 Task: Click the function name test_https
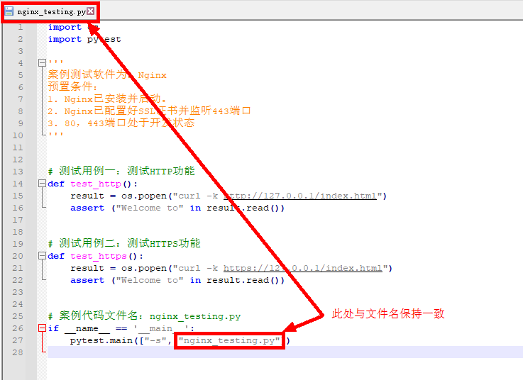tap(99, 257)
